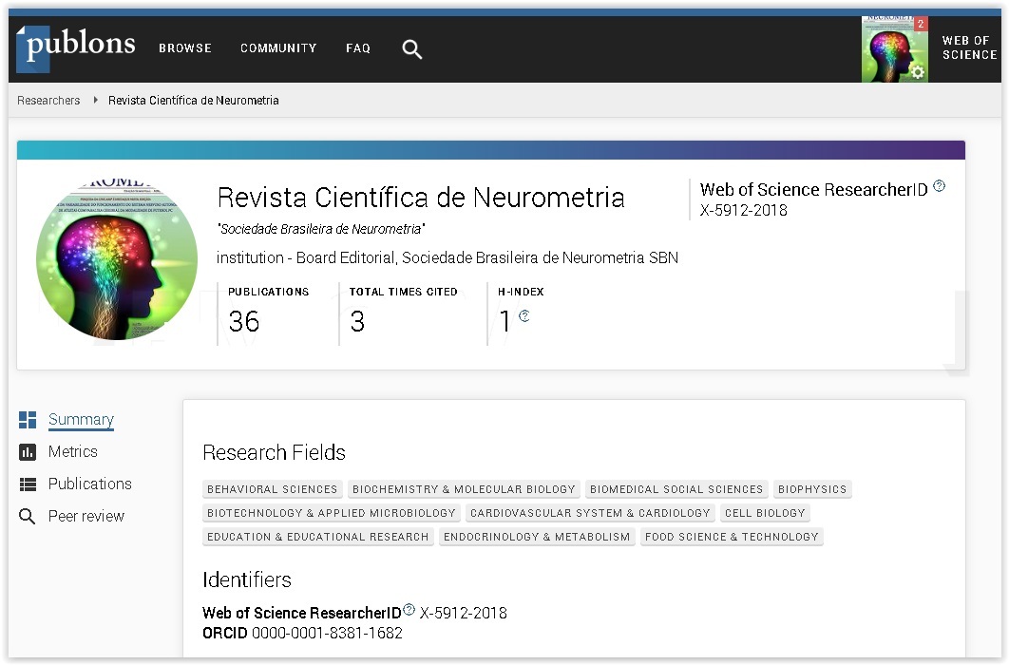The height and width of the screenshot is (665, 1009).
Task: Click the ResearcherID X-5912-2018 in Identifiers
Action: point(464,613)
